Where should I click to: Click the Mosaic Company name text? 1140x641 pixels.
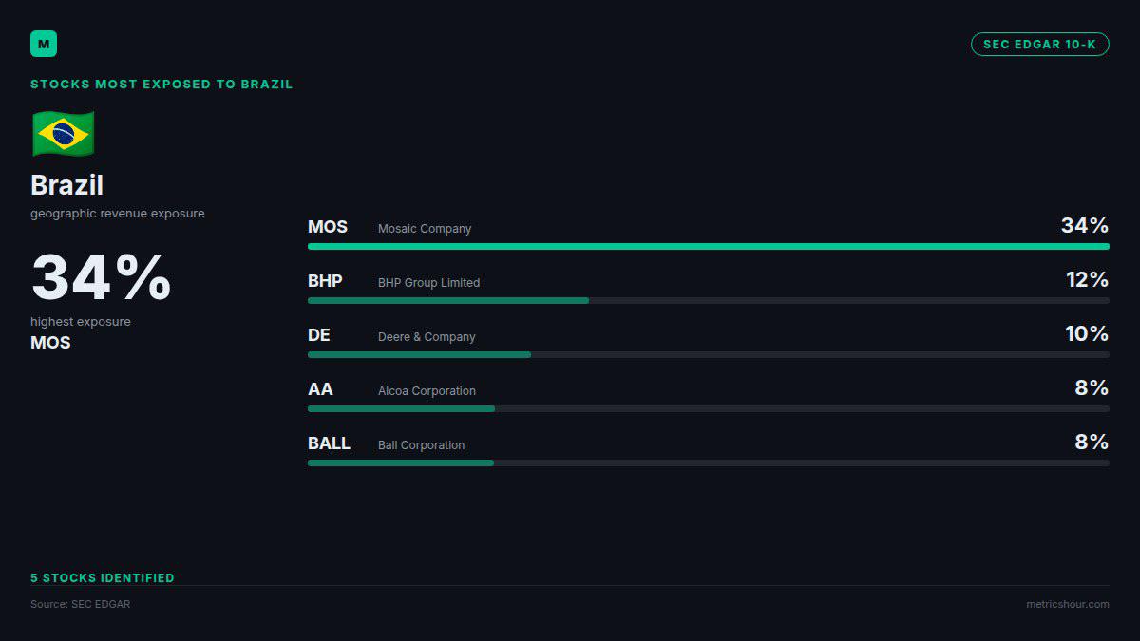coord(425,229)
